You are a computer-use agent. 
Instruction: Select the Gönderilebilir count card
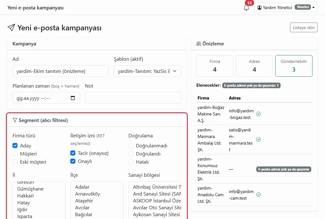pos(294,66)
